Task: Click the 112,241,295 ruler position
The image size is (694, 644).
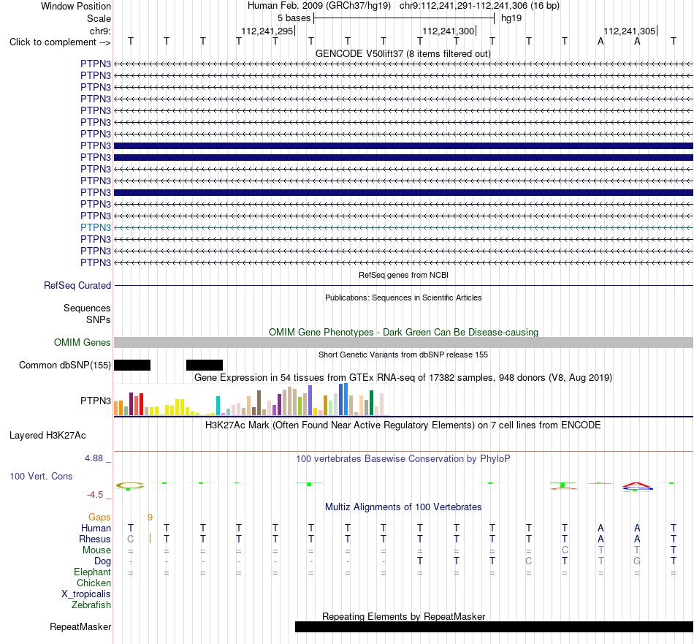Action: 267,31
